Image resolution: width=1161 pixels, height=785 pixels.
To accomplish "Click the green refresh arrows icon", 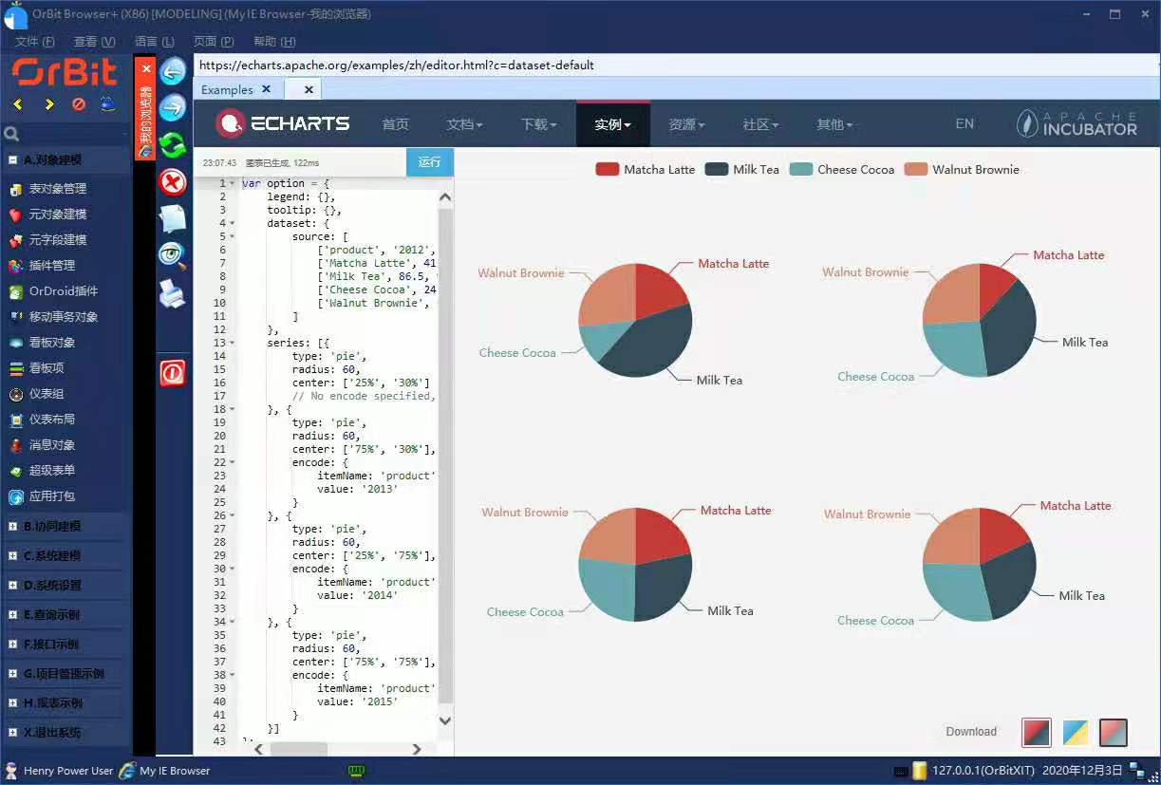I will (x=173, y=144).
